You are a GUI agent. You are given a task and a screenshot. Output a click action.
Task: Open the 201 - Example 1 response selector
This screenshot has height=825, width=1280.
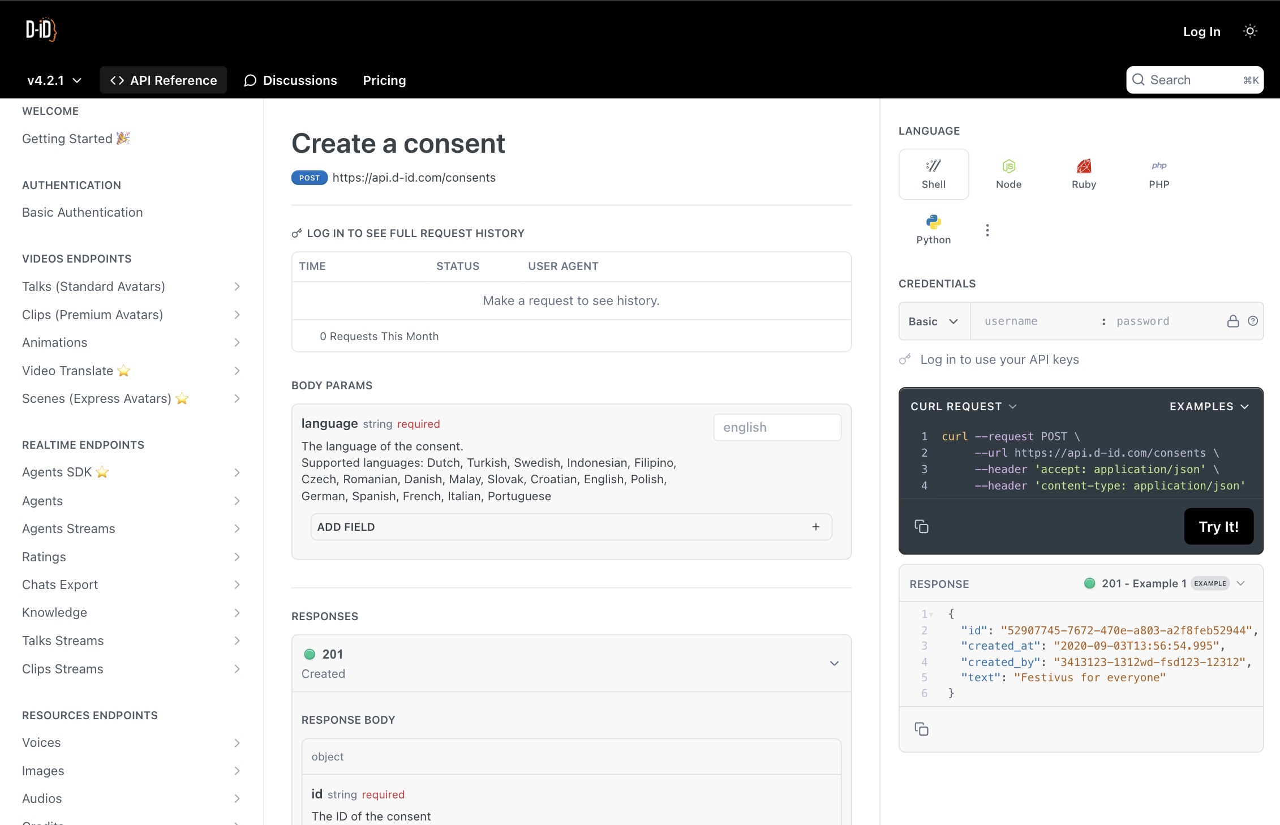click(1165, 583)
